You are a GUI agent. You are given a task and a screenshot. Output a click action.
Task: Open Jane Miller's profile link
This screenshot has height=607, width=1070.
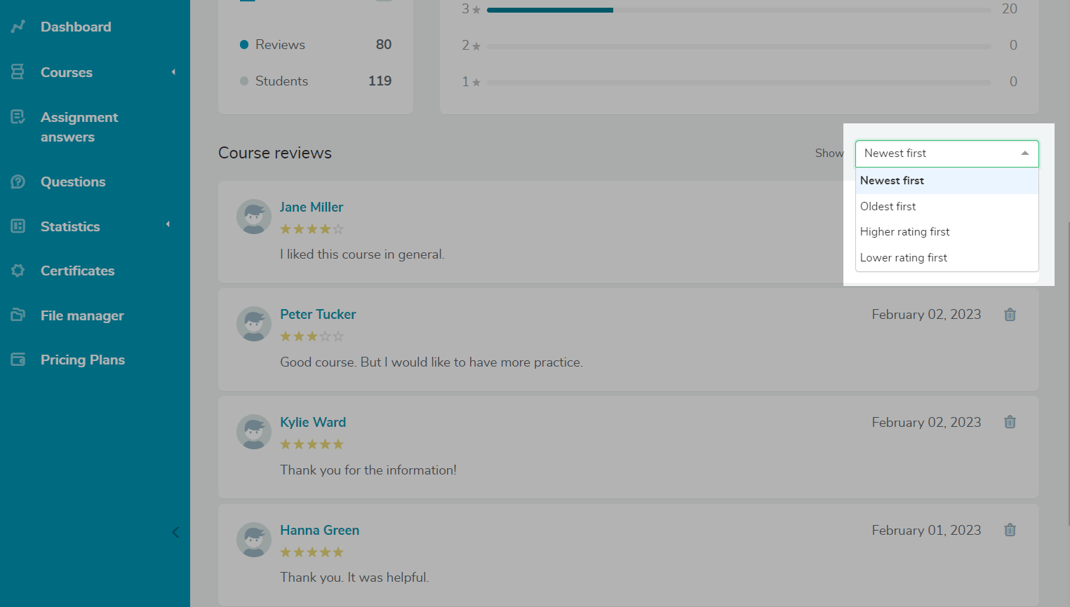[312, 207]
